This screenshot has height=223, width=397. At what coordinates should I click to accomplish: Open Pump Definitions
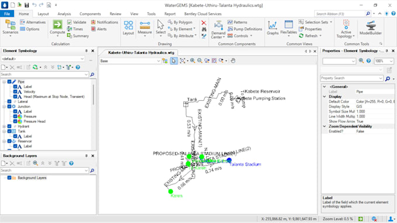click(245, 29)
